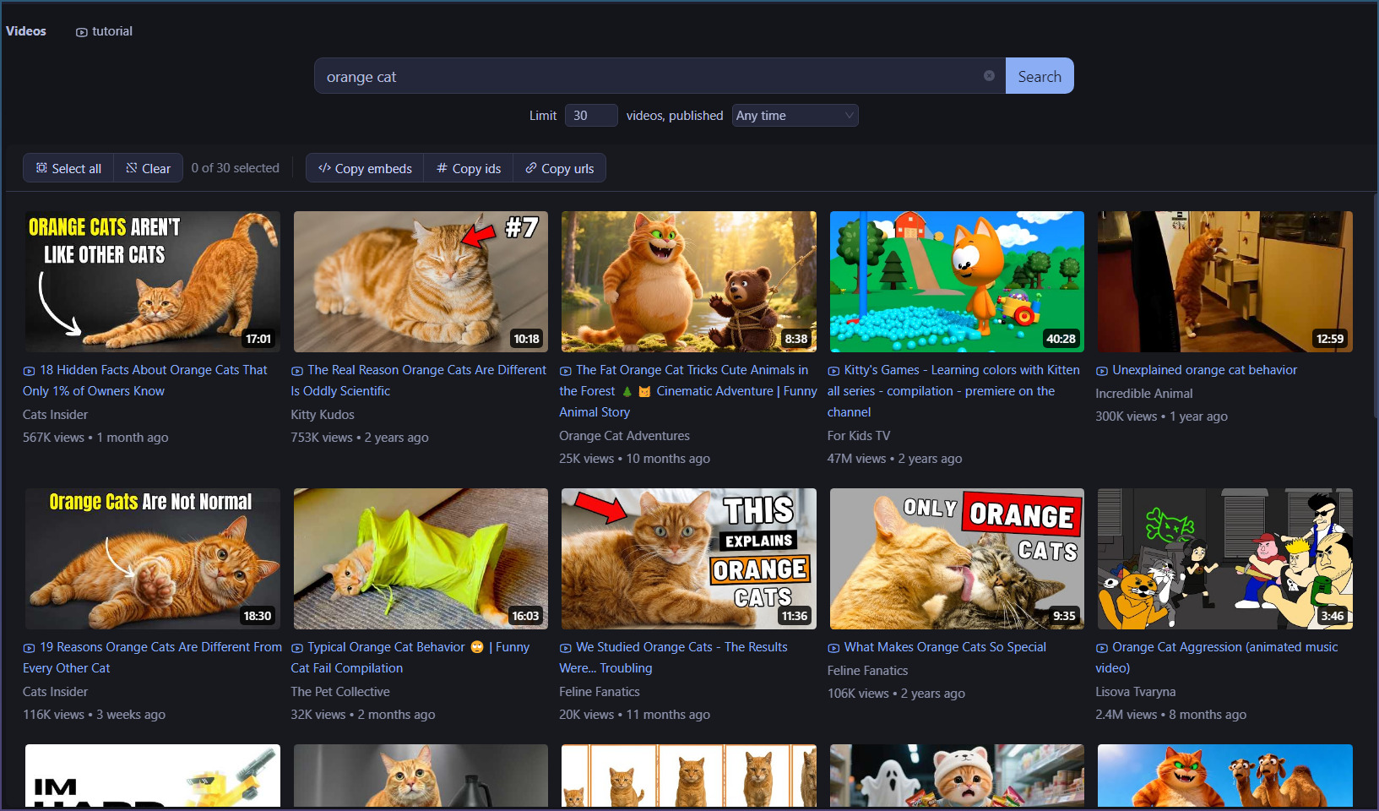Click the 17:01 duration badge
The width and height of the screenshot is (1379, 811).
coord(258,339)
